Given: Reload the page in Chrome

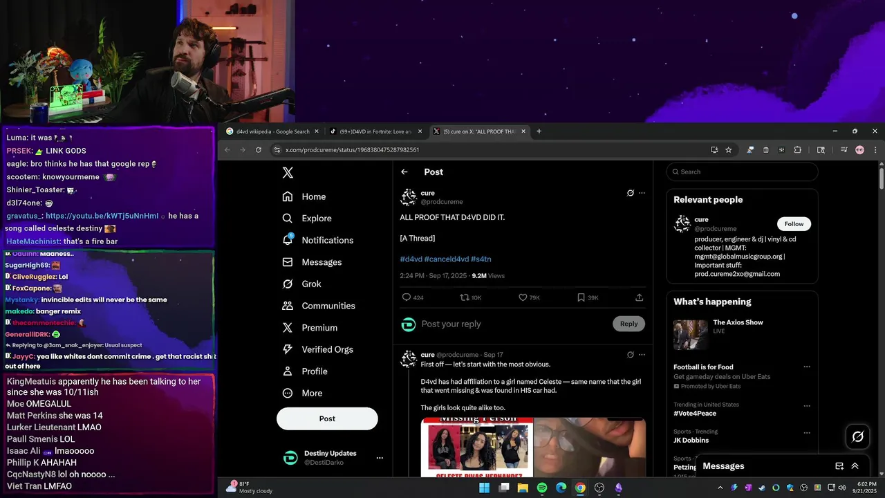Looking at the screenshot, I should (x=259, y=150).
